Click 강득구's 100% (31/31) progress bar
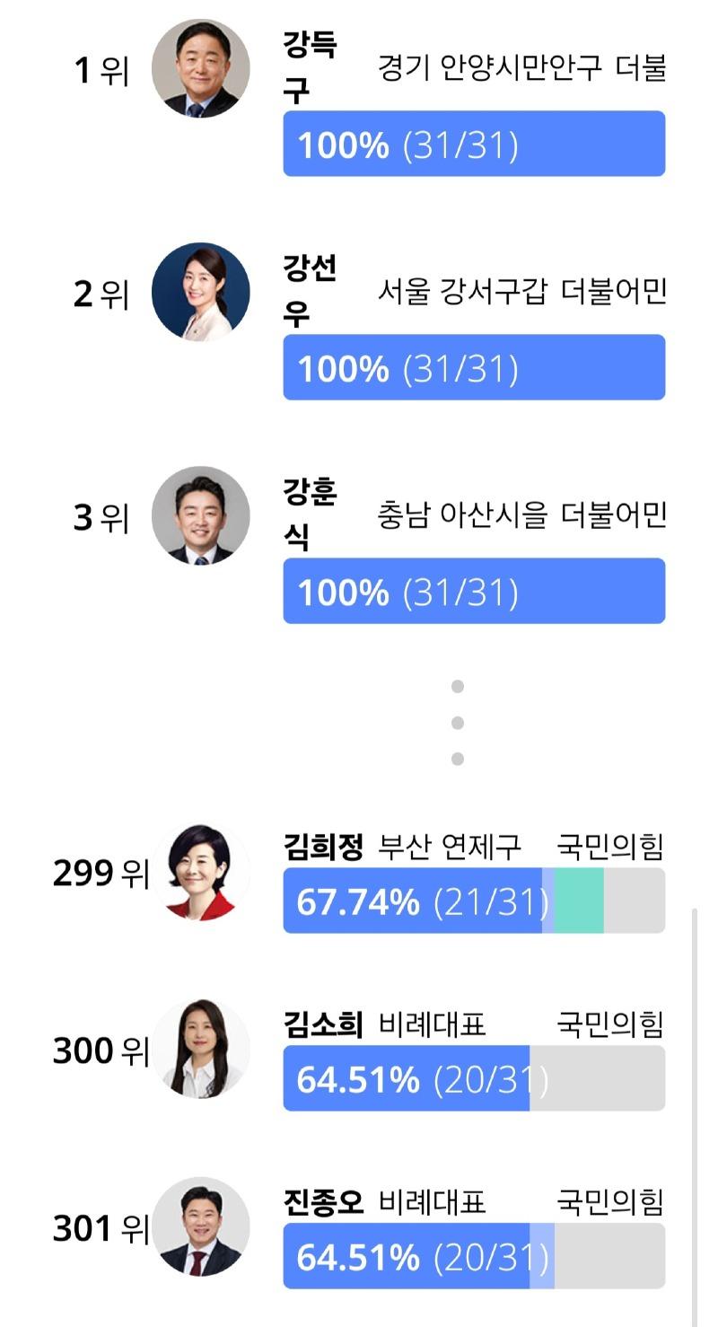This screenshot has height=1327, width=718. 474,144
